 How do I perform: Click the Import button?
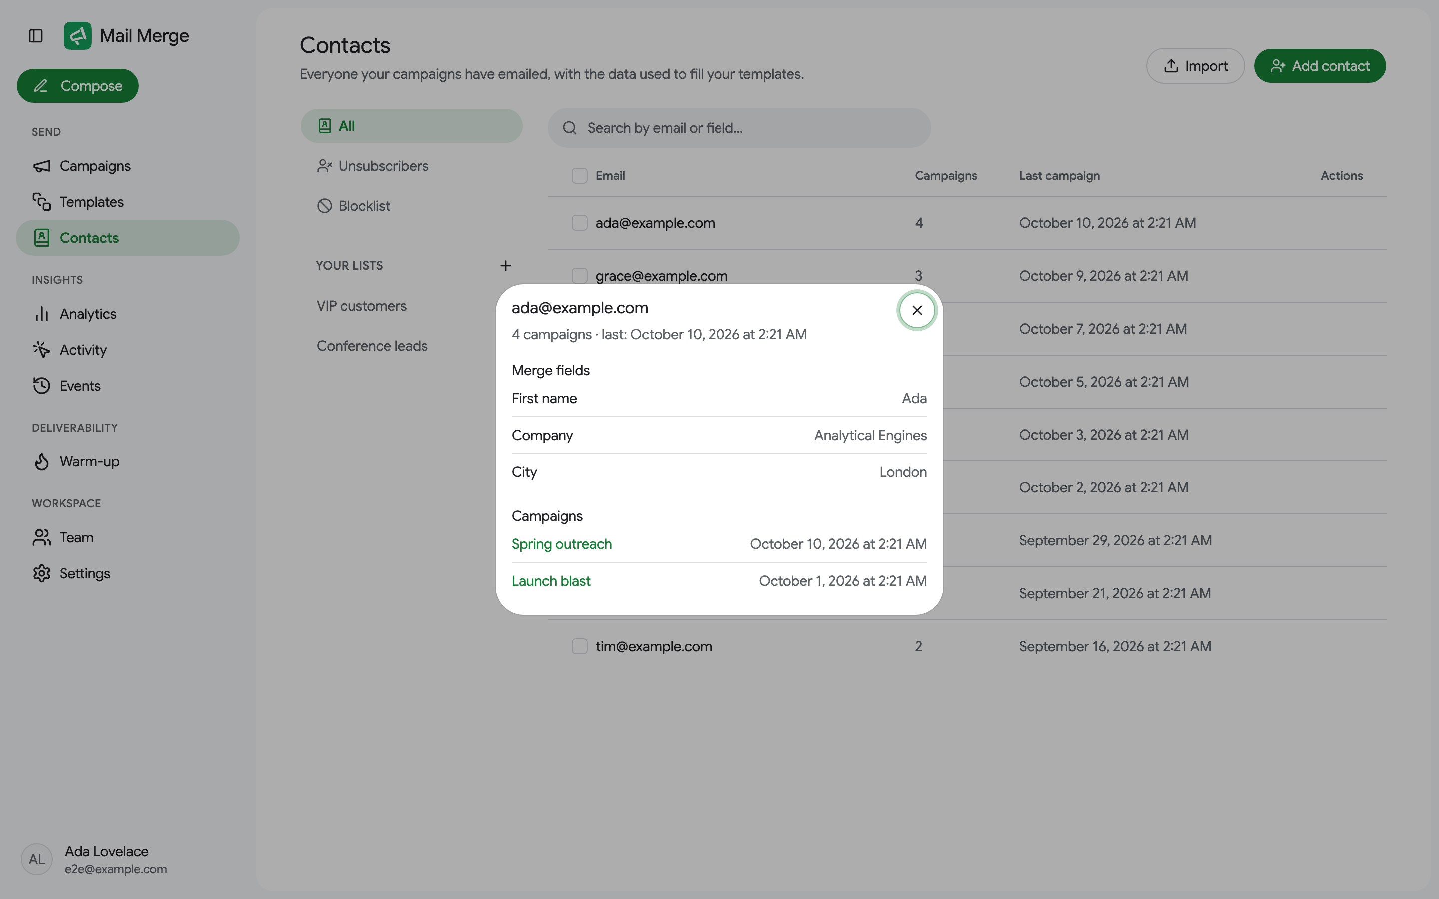tap(1195, 66)
